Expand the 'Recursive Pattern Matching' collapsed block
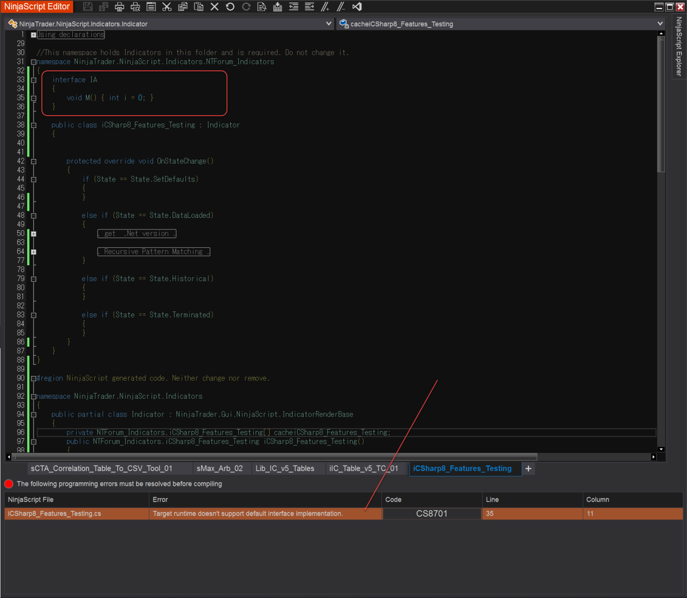 click(x=33, y=252)
